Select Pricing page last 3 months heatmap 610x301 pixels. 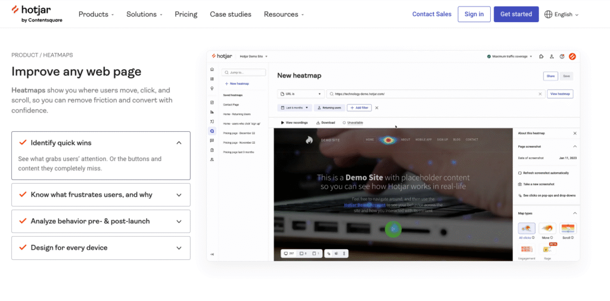click(238, 152)
